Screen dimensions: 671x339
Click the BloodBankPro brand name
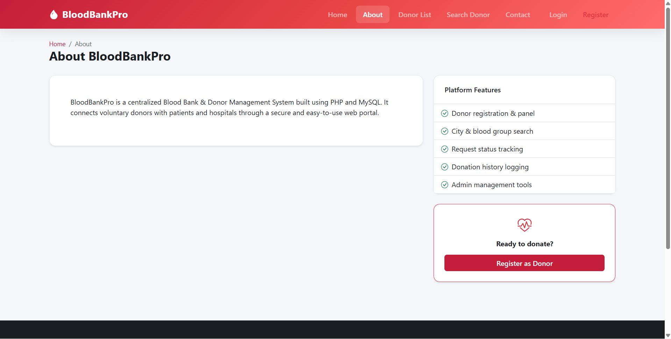[x=95, y=15]
